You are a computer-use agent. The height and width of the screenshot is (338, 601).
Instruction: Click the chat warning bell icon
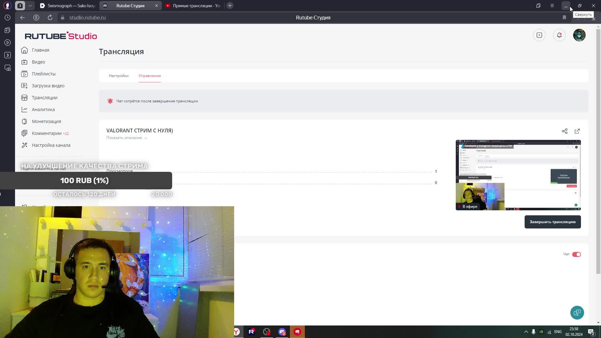(110, 101)
